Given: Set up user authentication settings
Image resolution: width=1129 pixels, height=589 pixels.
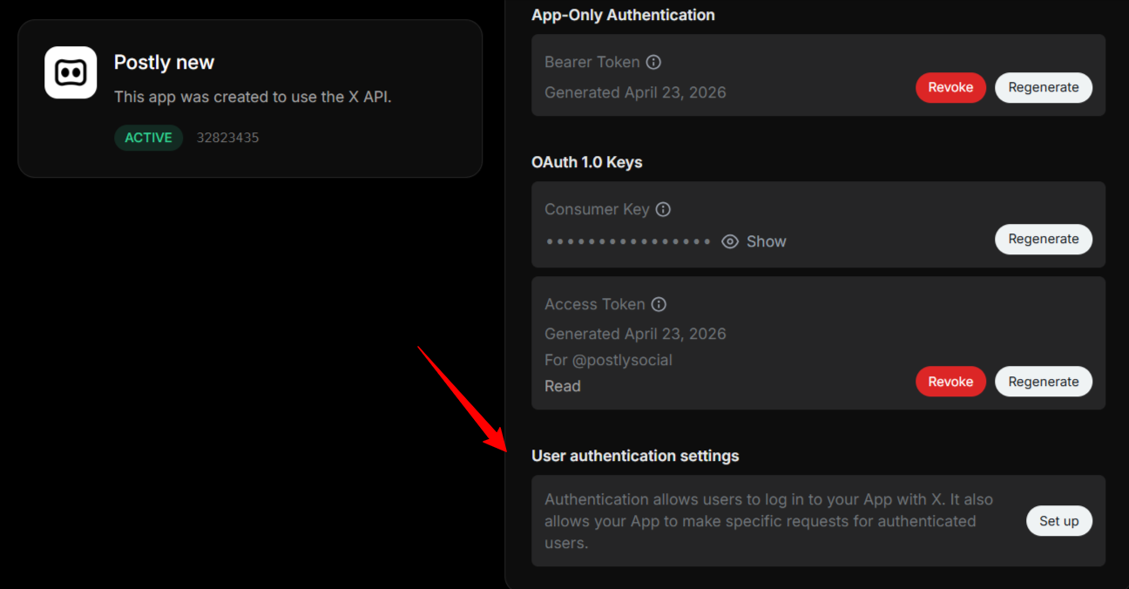Looking at the screenshot, I should [1058, 520].
